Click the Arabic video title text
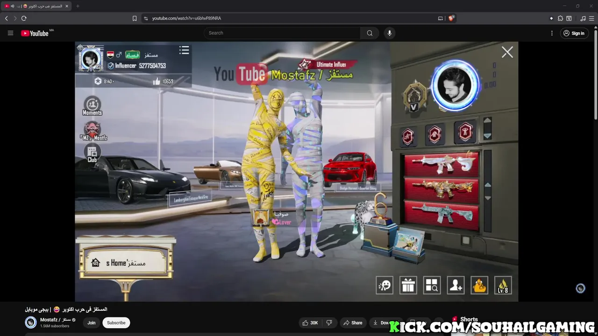This screenshot has height=336, width=598. 66,309
